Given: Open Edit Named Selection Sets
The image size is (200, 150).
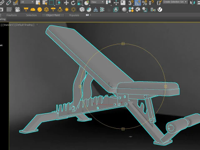Looking at the screenshot, I should pyautogui.click(x=159, y=3).
